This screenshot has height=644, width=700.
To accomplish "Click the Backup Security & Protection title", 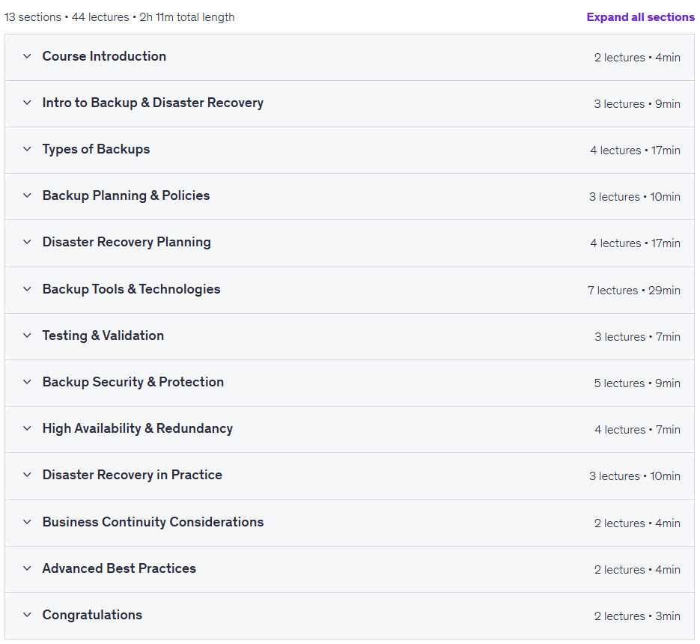I will click(x=133, y=382).
